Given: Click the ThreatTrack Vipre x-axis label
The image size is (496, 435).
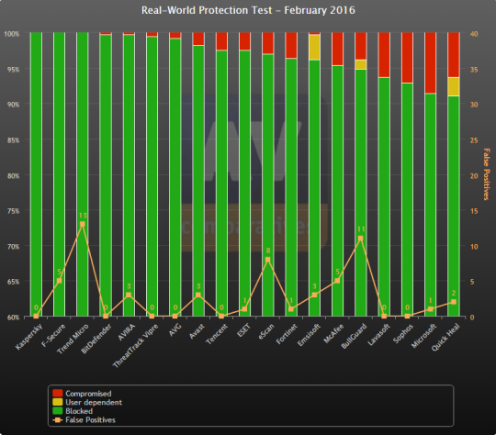Looking at the screenshot, I should click(x=135, y=346).
